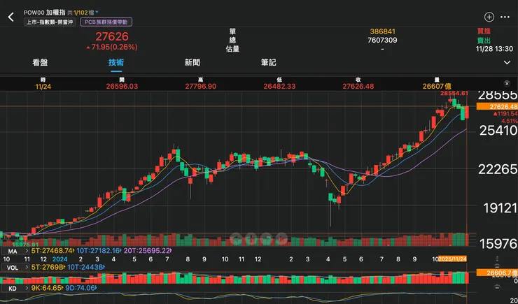518x304 pixels.
Task: Select the 技術 tab
Action: tap(116, 62)
